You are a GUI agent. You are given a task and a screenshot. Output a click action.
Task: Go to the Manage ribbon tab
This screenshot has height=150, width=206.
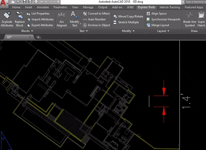(x=88, y=7)
